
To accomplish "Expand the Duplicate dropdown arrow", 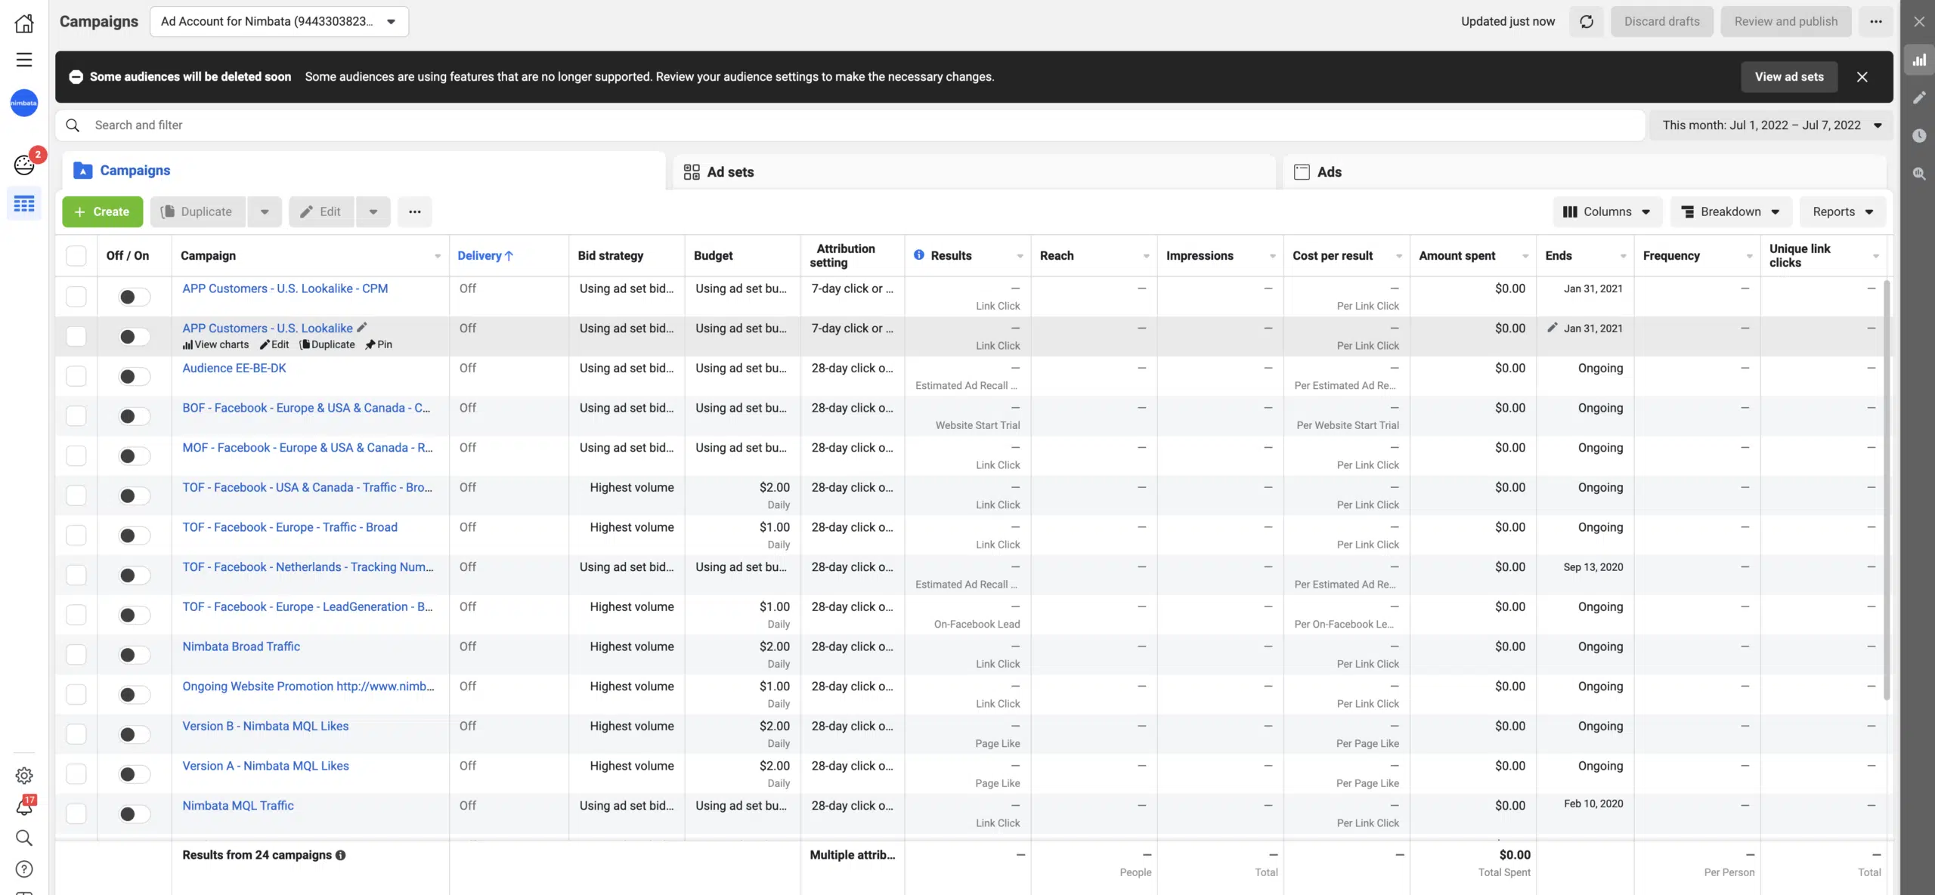I will coord(265,211).
